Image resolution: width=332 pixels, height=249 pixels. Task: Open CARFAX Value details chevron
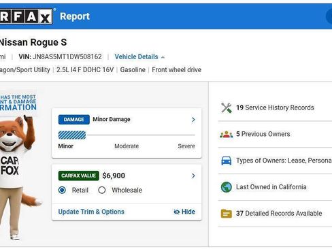[193, 176]
